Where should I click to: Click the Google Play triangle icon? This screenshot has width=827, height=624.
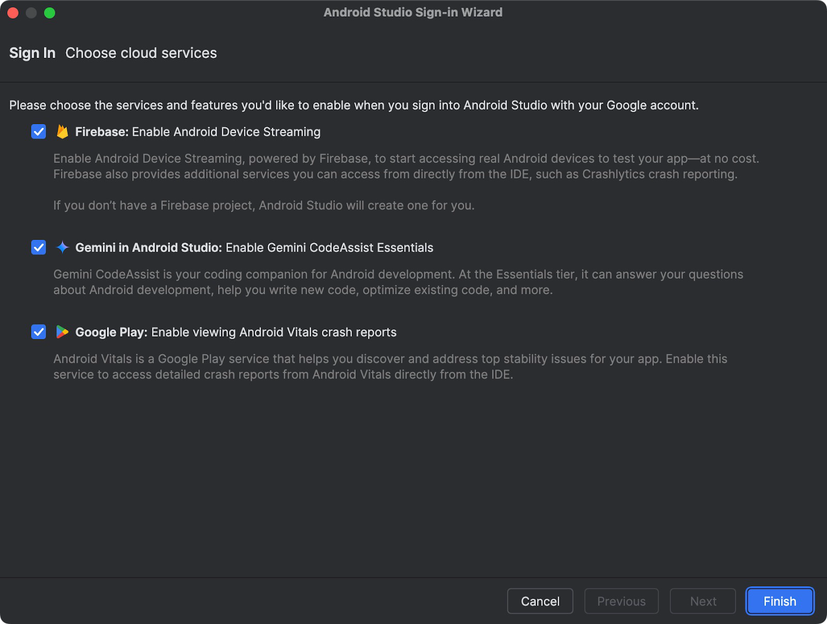click(62, 332)
